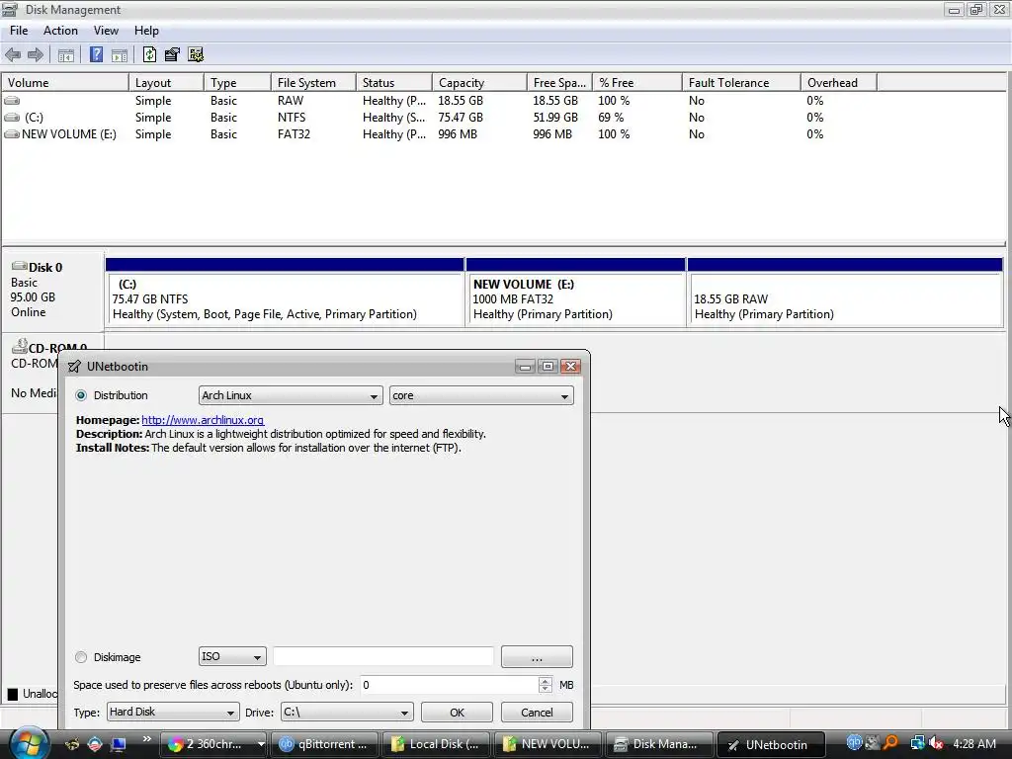The height and width of the screenshot is (759, 1012).
Task: Open the ISO disk image type dropdown
Action: click(232, 656)
